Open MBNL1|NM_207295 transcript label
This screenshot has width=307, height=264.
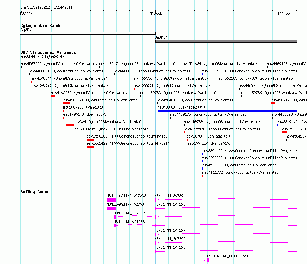pos(170,239)
